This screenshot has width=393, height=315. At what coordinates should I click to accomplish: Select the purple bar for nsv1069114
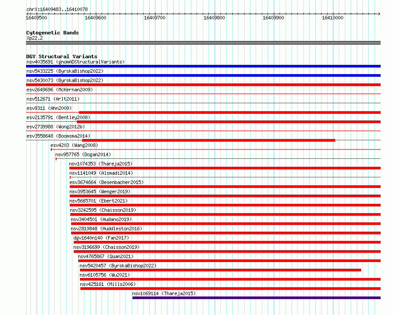click(x=257, y=298)
